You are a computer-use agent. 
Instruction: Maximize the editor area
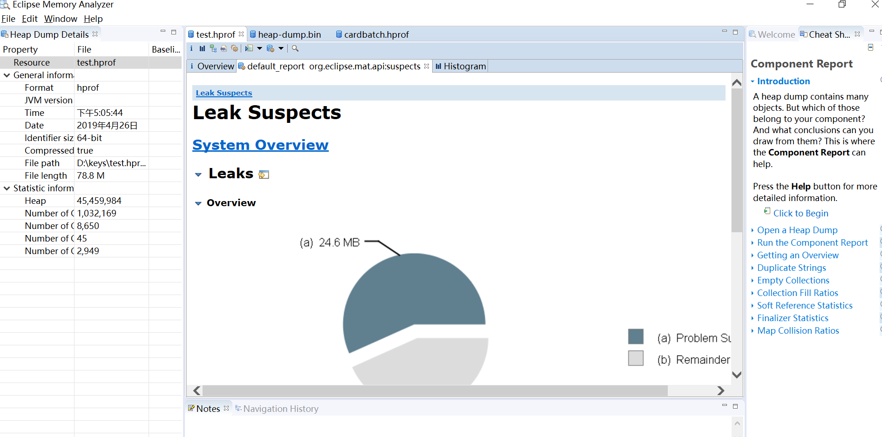(x=735, y=32)
